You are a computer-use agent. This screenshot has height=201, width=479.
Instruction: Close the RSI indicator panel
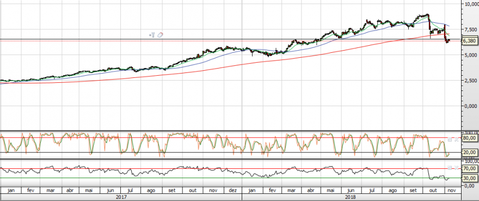tap(456, 168)
